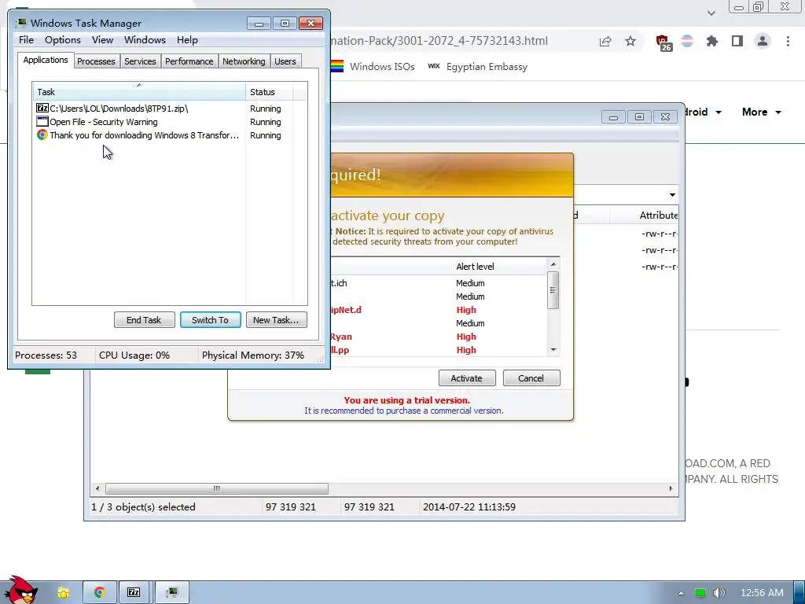
Task: Open the Chrome three-dot menu
Action: 788,41
